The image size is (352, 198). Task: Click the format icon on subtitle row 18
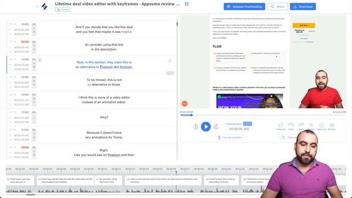click(40, 60)
